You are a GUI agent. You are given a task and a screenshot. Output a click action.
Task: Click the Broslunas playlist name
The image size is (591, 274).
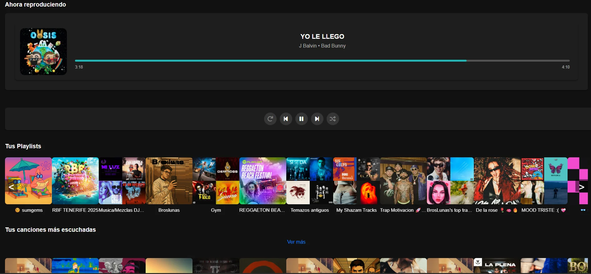coord(169,210)
